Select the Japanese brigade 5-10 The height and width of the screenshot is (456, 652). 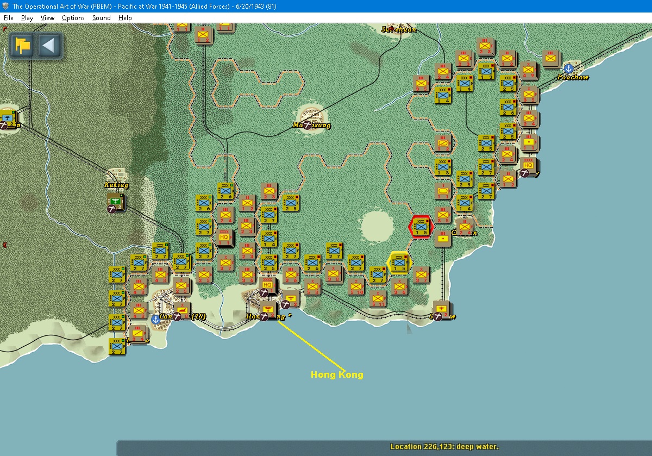pyautogui.click(x=356, y=286)
